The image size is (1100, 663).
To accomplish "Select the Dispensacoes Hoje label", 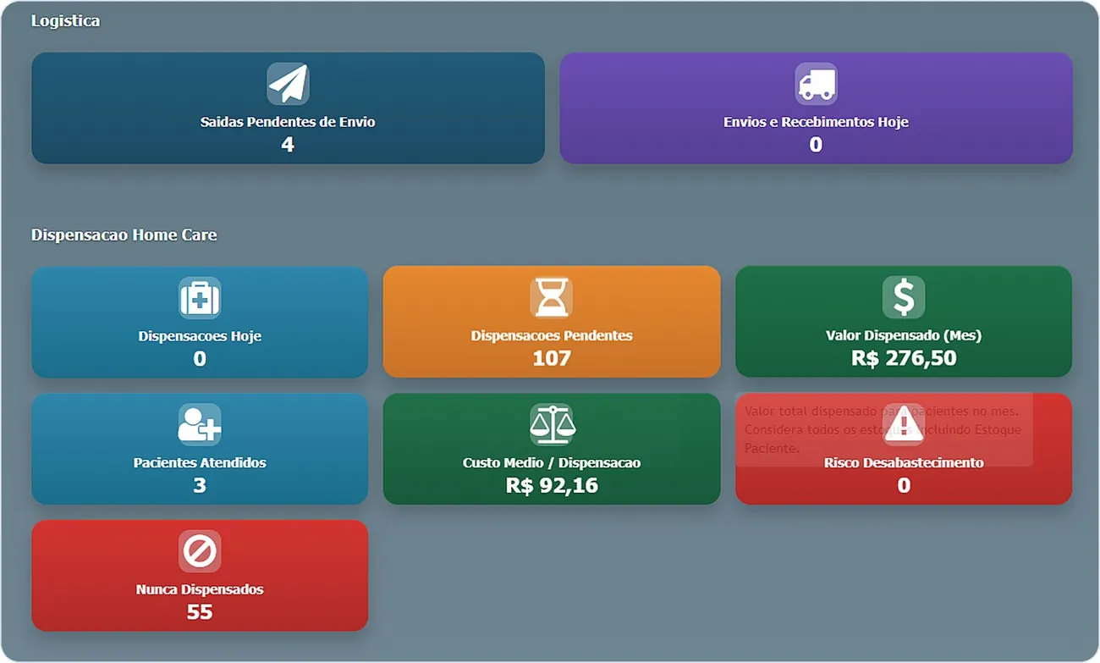I will (x=200, y=336).
